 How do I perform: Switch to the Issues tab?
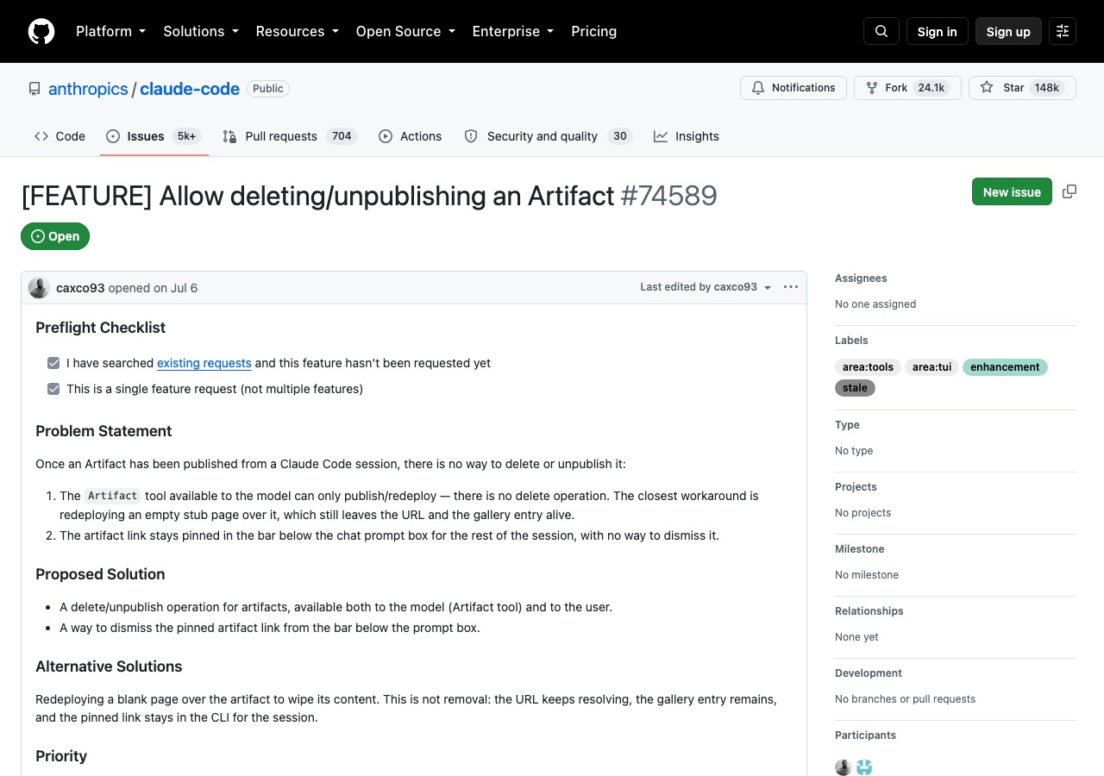point(154,136)
